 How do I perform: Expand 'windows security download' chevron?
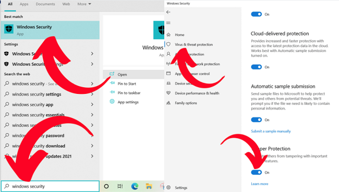pos(92,146)
